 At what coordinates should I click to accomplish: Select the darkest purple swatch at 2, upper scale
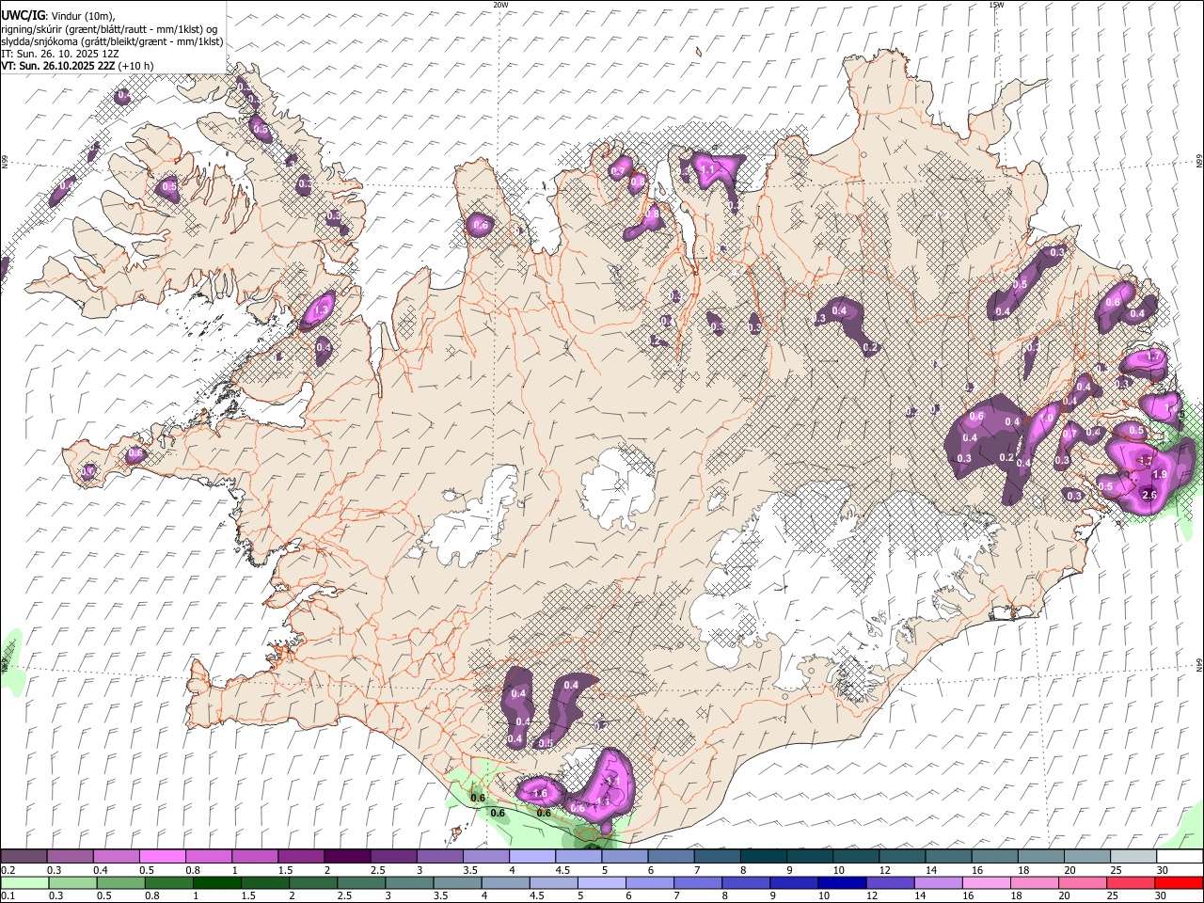(346, 857)
